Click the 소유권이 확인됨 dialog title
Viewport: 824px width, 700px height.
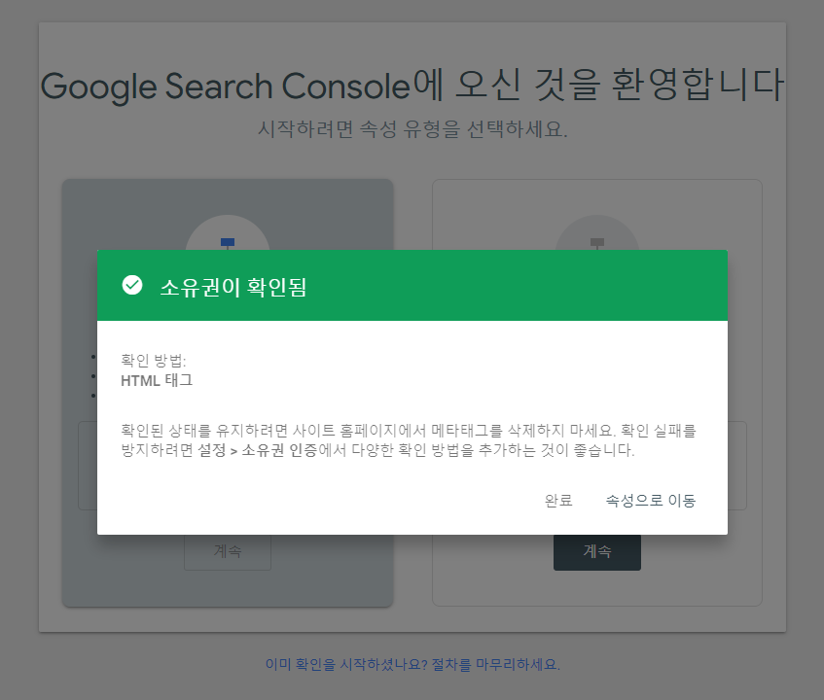(233, 287)
